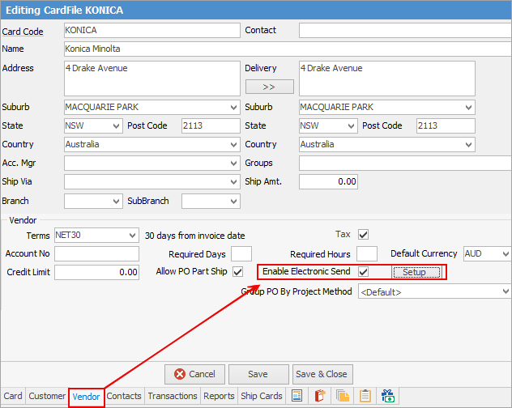This screenshot has width=512, height=408.
Task: Switch to the Card tab
Action: (13, 396)
